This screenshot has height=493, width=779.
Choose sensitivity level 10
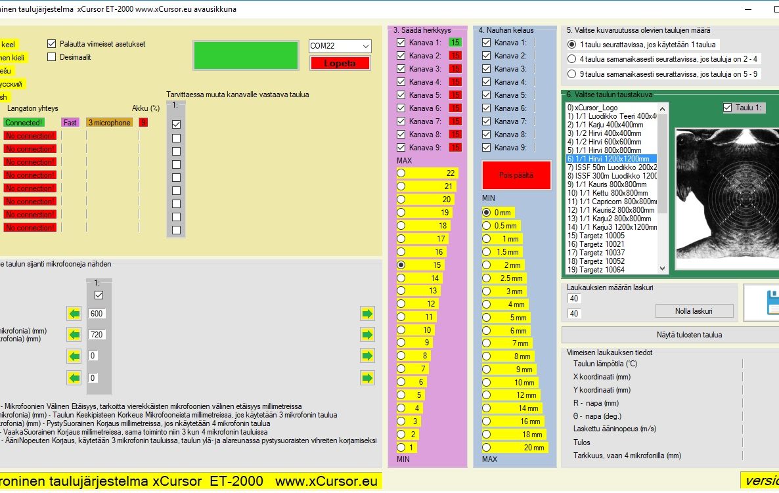coord(401,330)
